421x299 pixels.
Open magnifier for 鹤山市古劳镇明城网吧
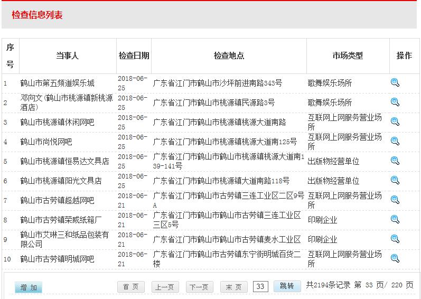(395, 258)
